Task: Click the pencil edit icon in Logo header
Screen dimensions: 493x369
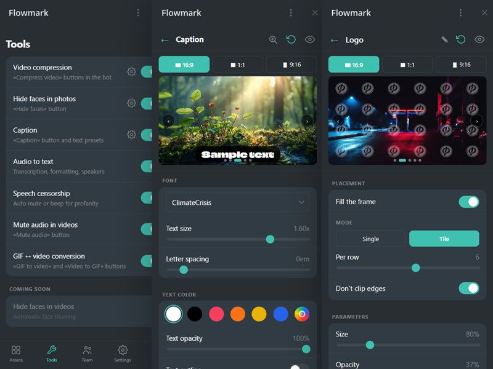Action: click(x=444, y=39)
